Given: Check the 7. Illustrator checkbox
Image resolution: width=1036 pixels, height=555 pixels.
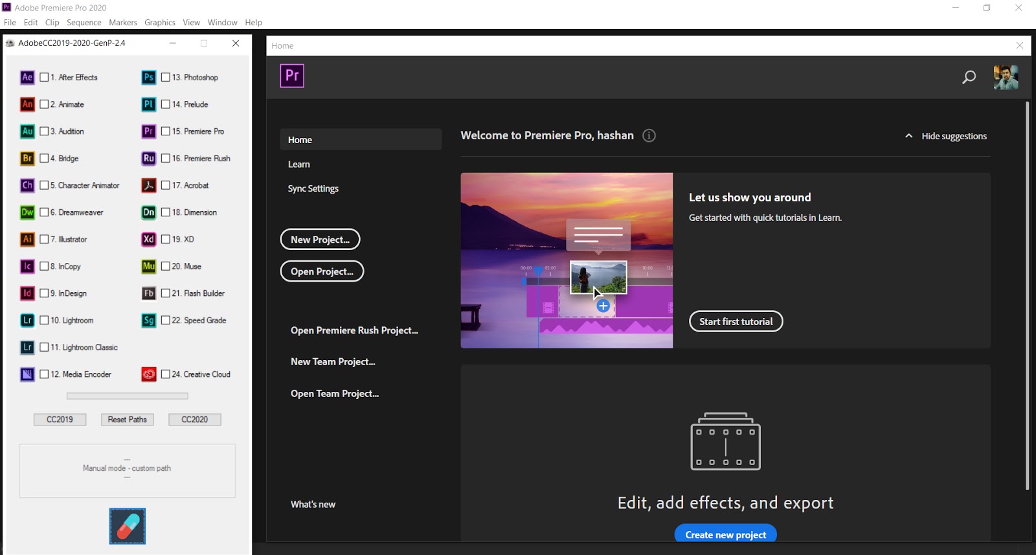Looking at the screenshot, I should click(x=44, y=239).
